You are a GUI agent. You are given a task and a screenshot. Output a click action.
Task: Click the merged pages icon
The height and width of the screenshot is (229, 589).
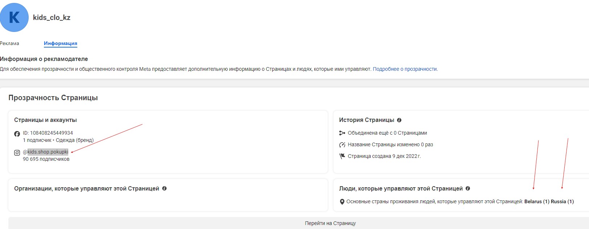[342, 133]
